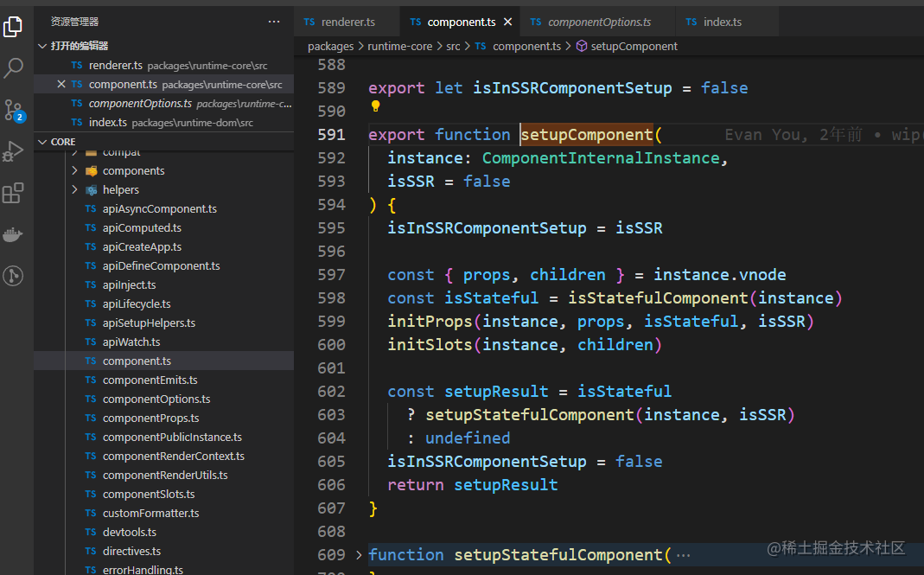924x575 pixels.
Task: Click runtime-core in the breadcrumb
Action: (x=399, y=46)
